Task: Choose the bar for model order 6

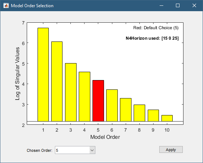Action: click(x=112, y=105)
